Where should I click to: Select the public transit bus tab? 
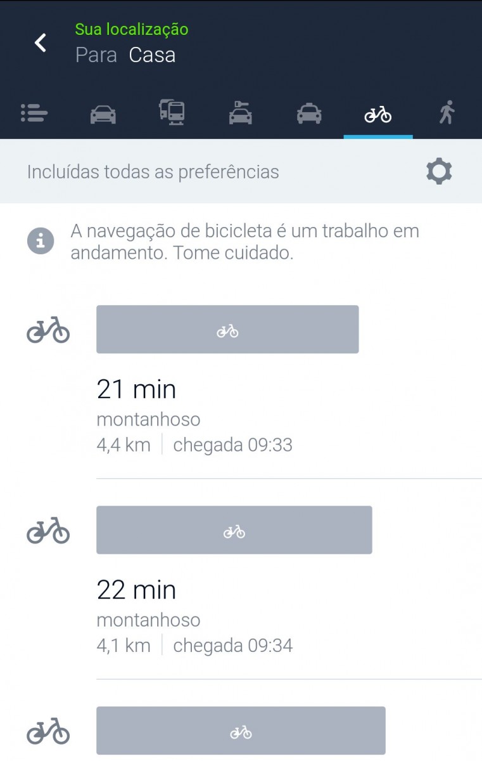point(172,113)
